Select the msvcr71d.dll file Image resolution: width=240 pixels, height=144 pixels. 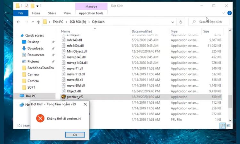point(76,74)
